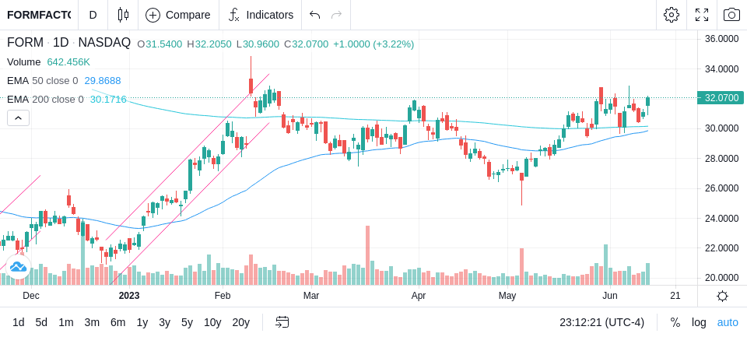Open the price scale settings gear

(x=722, y=296)
